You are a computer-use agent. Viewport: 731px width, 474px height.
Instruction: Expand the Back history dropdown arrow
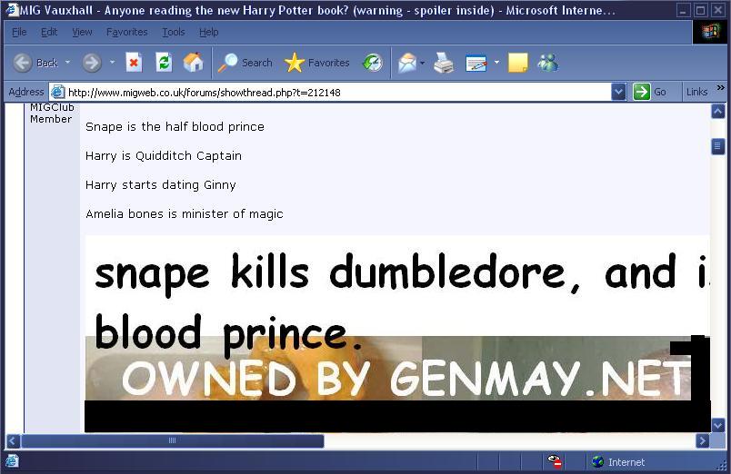click(x=67, y=62)
